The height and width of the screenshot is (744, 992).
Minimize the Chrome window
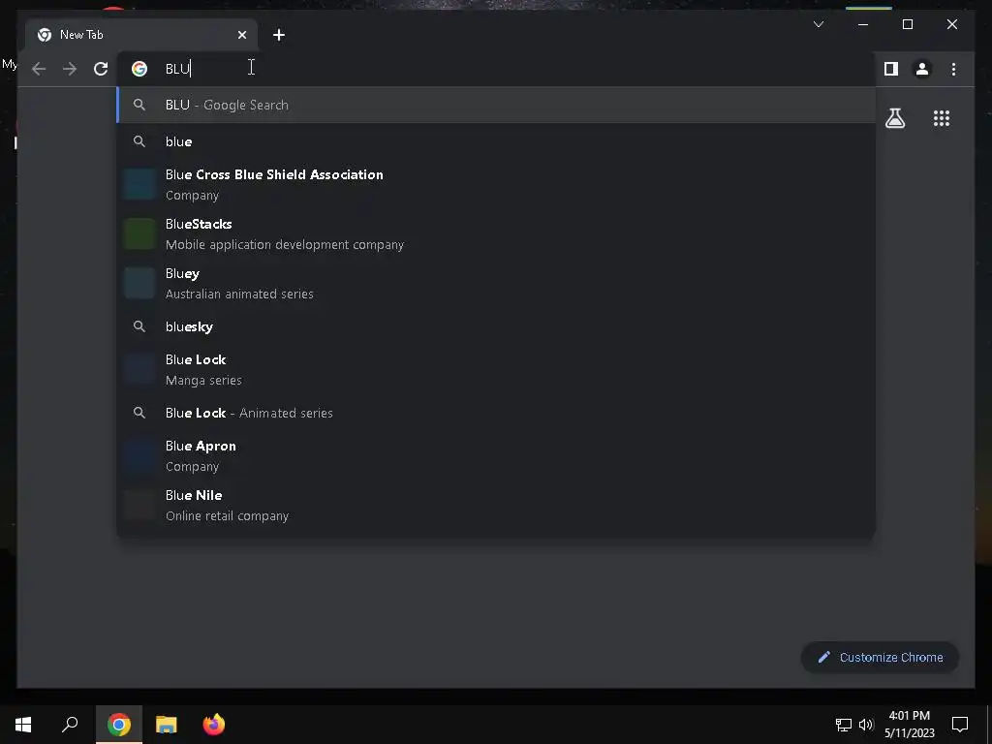pyautogui.click(x=863, y=24)
